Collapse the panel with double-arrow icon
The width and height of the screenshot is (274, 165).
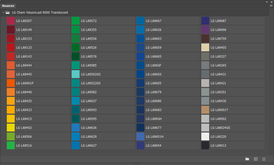(267, 2)
